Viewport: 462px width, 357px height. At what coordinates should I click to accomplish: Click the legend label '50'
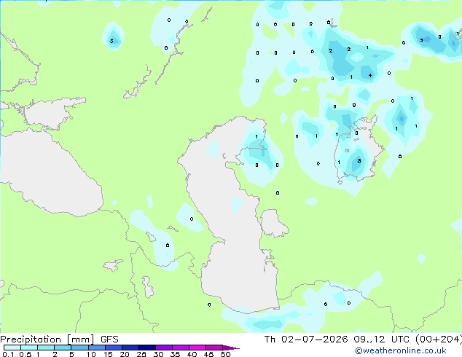tap(225, 354)
